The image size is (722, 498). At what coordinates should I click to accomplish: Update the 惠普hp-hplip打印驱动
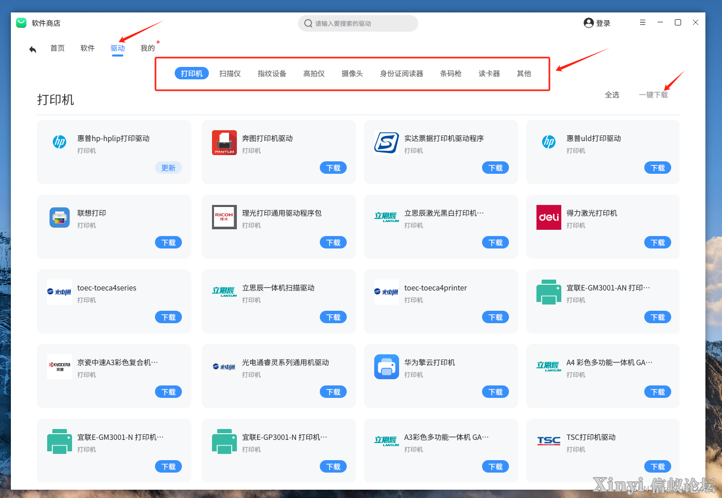[168, 168]
